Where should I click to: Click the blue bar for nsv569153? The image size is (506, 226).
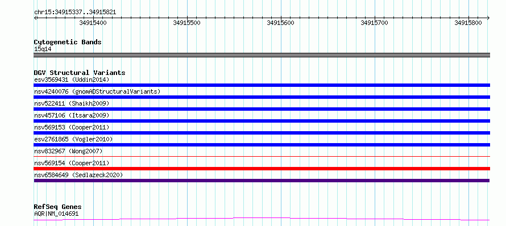[262, 133]
